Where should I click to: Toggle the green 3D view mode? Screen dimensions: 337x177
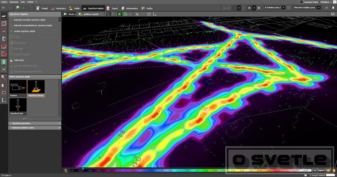[x=120, y=14]
